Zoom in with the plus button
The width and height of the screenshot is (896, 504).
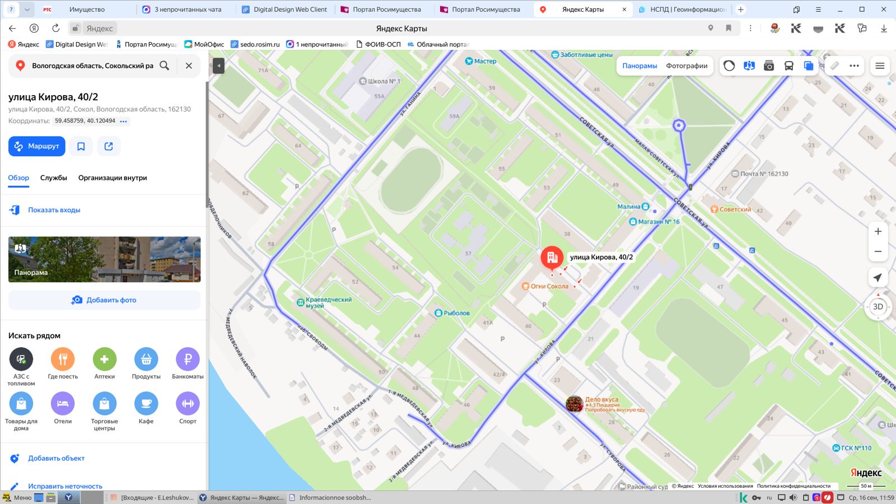(878, 231)
